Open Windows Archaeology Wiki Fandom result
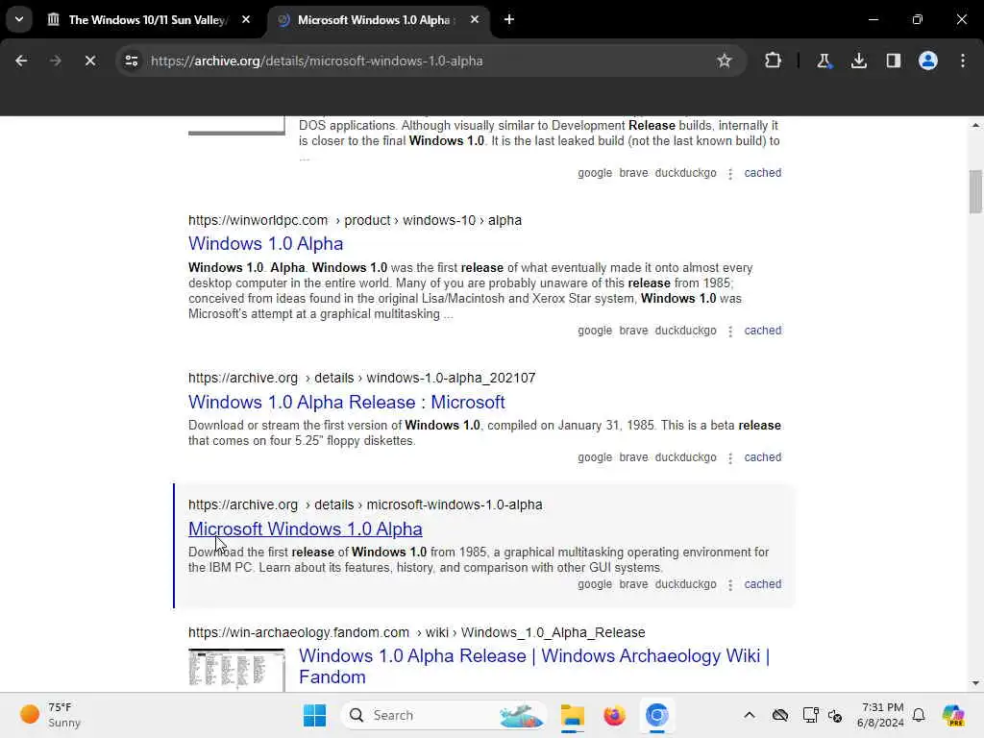This screenshot has width=984, height=738. tap(533, 667)
